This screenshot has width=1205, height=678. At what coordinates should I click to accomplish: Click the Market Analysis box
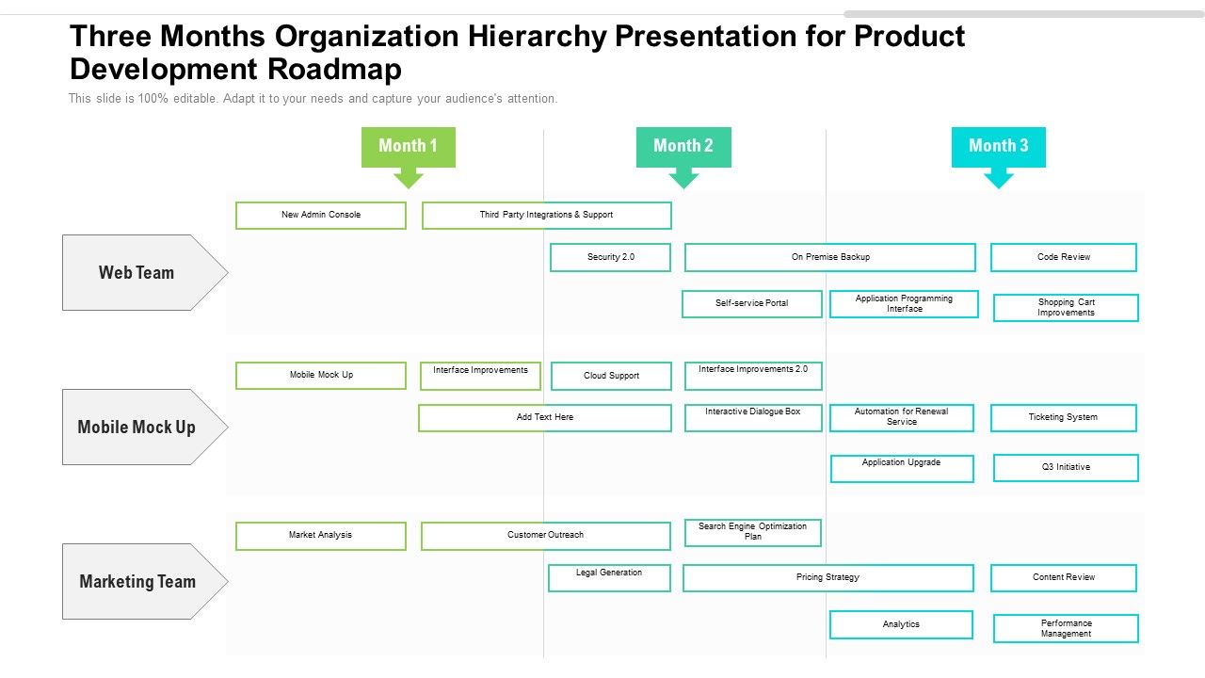(x=321, y=536)
